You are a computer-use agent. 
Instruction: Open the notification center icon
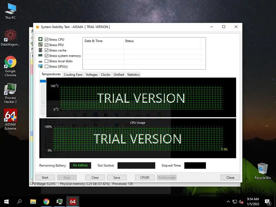pyautogui.click(x=267, y=202)
